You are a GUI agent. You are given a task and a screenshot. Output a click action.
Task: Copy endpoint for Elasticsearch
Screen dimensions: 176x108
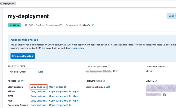[x=38, y=87]
